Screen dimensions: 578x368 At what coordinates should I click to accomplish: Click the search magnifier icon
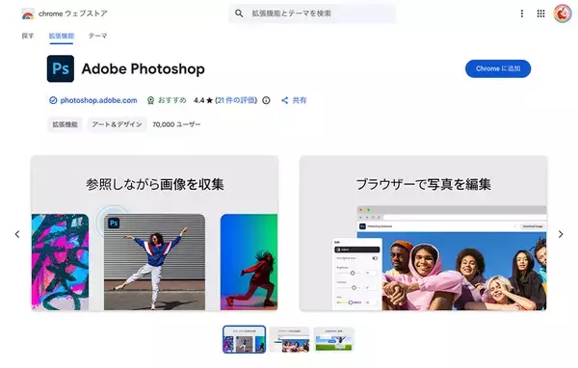coord(239,13)
